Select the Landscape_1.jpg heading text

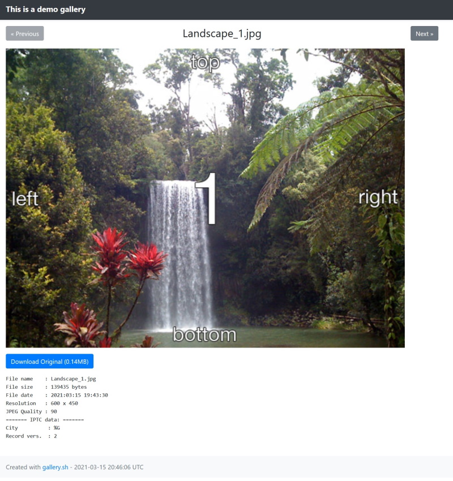(x=222, y=33)
